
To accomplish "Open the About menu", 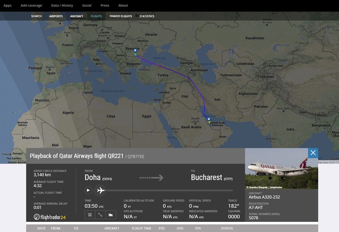I will coord(123,6).
